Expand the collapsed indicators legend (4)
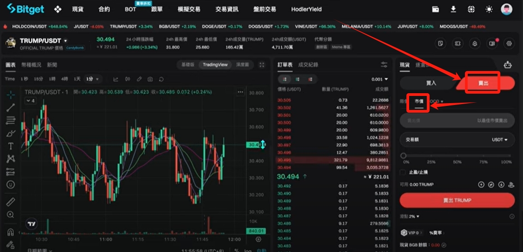The height and width of the screenshot is (252, 523). pos(30,100)
